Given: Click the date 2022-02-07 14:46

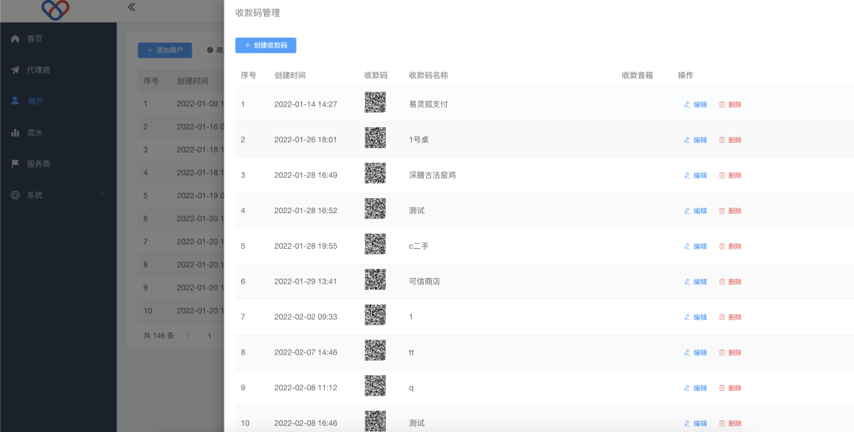Looking at the screenshot, I should tap(305, 352).
